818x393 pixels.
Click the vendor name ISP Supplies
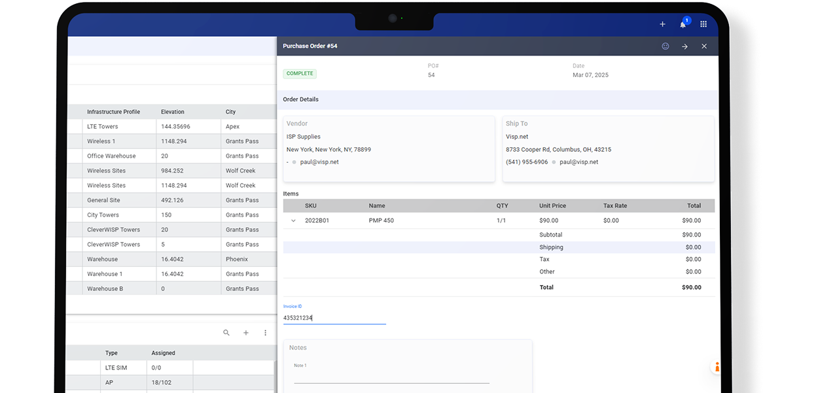pos(304,137)
